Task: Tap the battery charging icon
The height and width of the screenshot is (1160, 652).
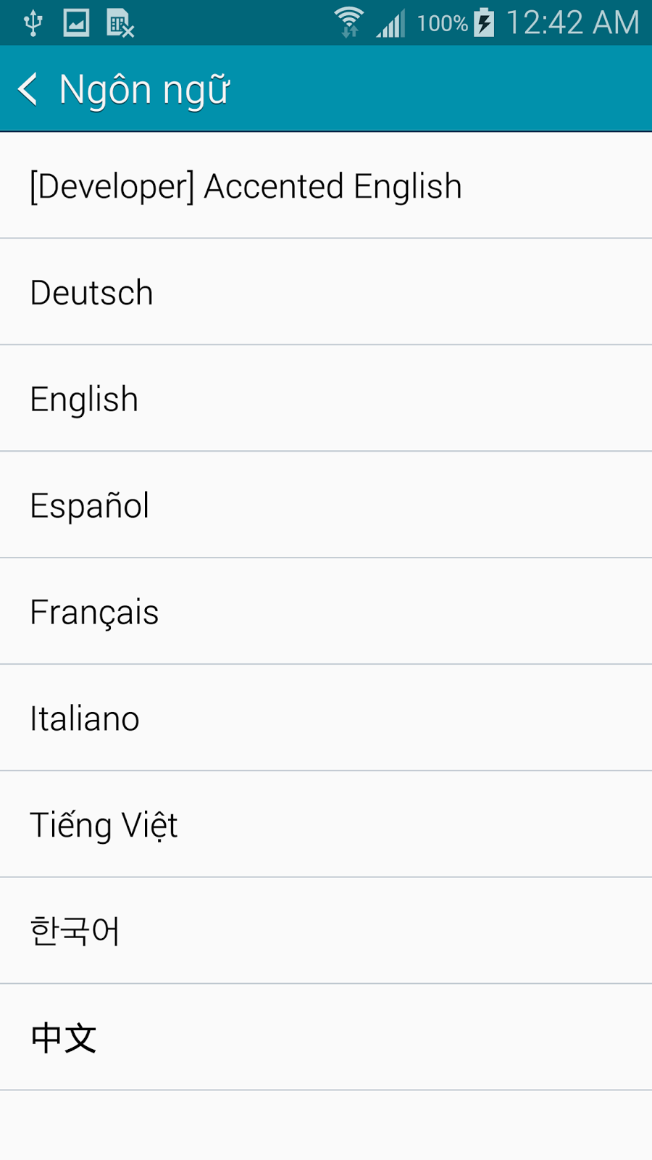Action: 484,22
